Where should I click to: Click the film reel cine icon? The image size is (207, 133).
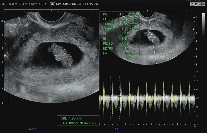[203, 4]
